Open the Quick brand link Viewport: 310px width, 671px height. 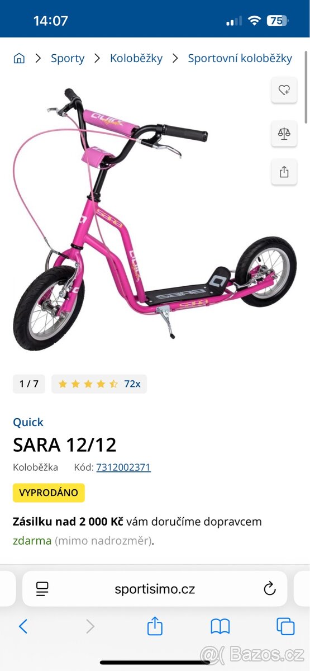(x=28, y=422)
